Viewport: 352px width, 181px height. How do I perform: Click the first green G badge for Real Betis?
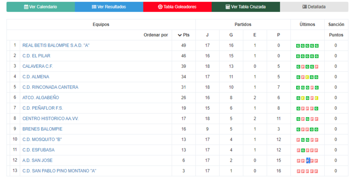point(298,46)
